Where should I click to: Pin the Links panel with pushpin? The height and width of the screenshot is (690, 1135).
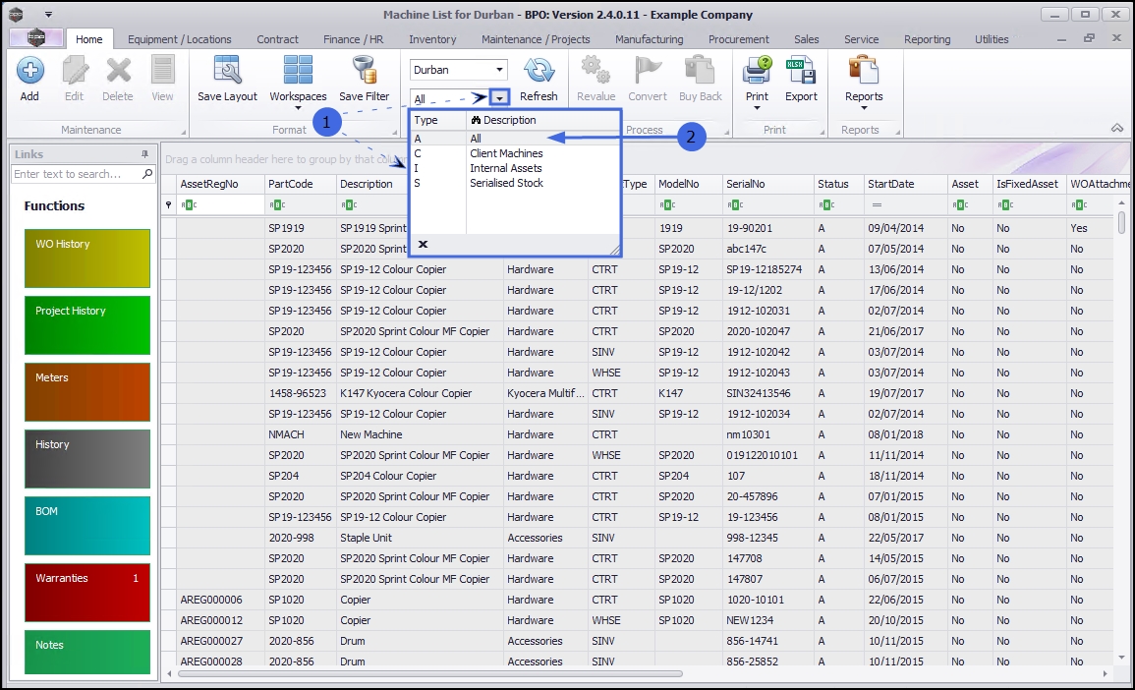pyautogui.click(x=145, y=154)
